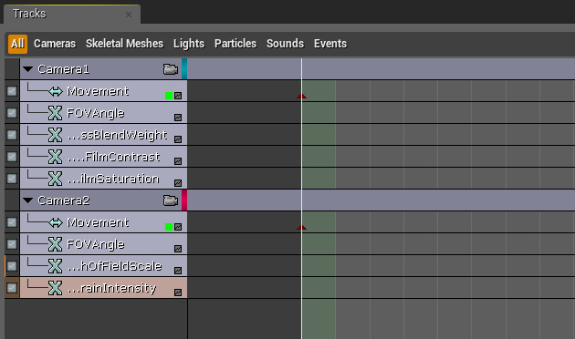
Task: Switch to the Cameras filter tab
Action: (55, 44)
